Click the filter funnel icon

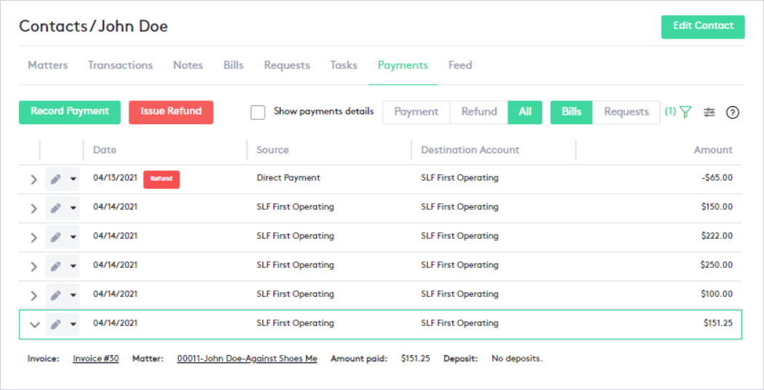(685, 113)
